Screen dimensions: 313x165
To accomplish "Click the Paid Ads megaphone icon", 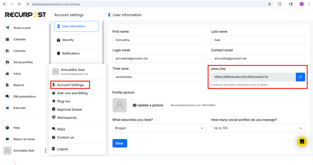I will tap(7, 108).
